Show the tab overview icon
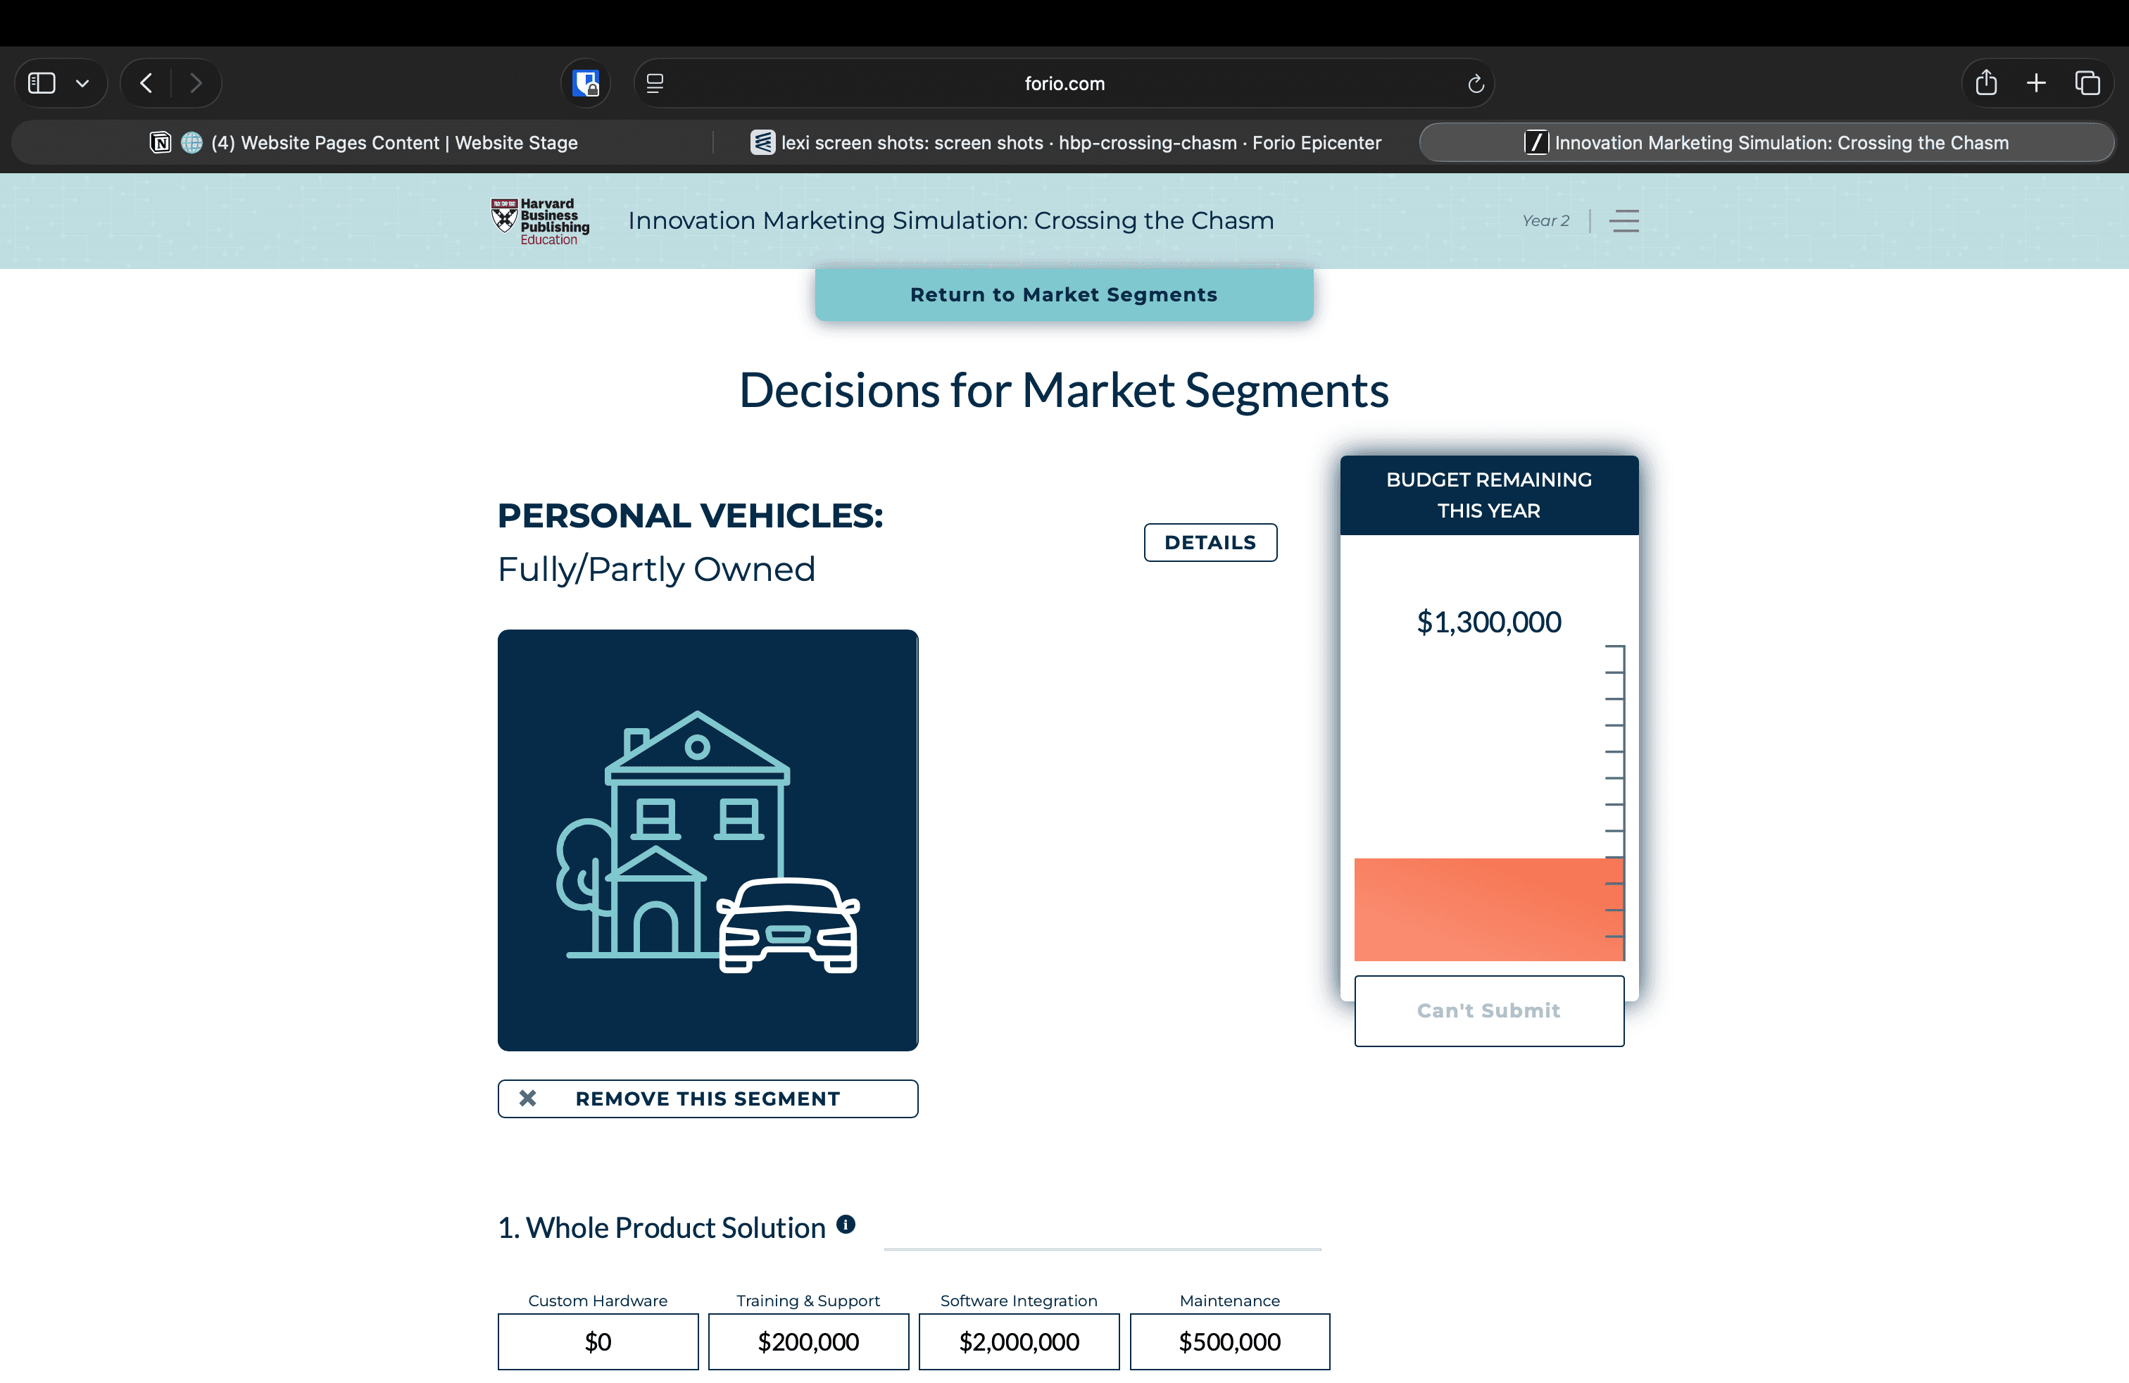The width and height of the screenshot is (2129, 1383). click(x=2087, y=83)
